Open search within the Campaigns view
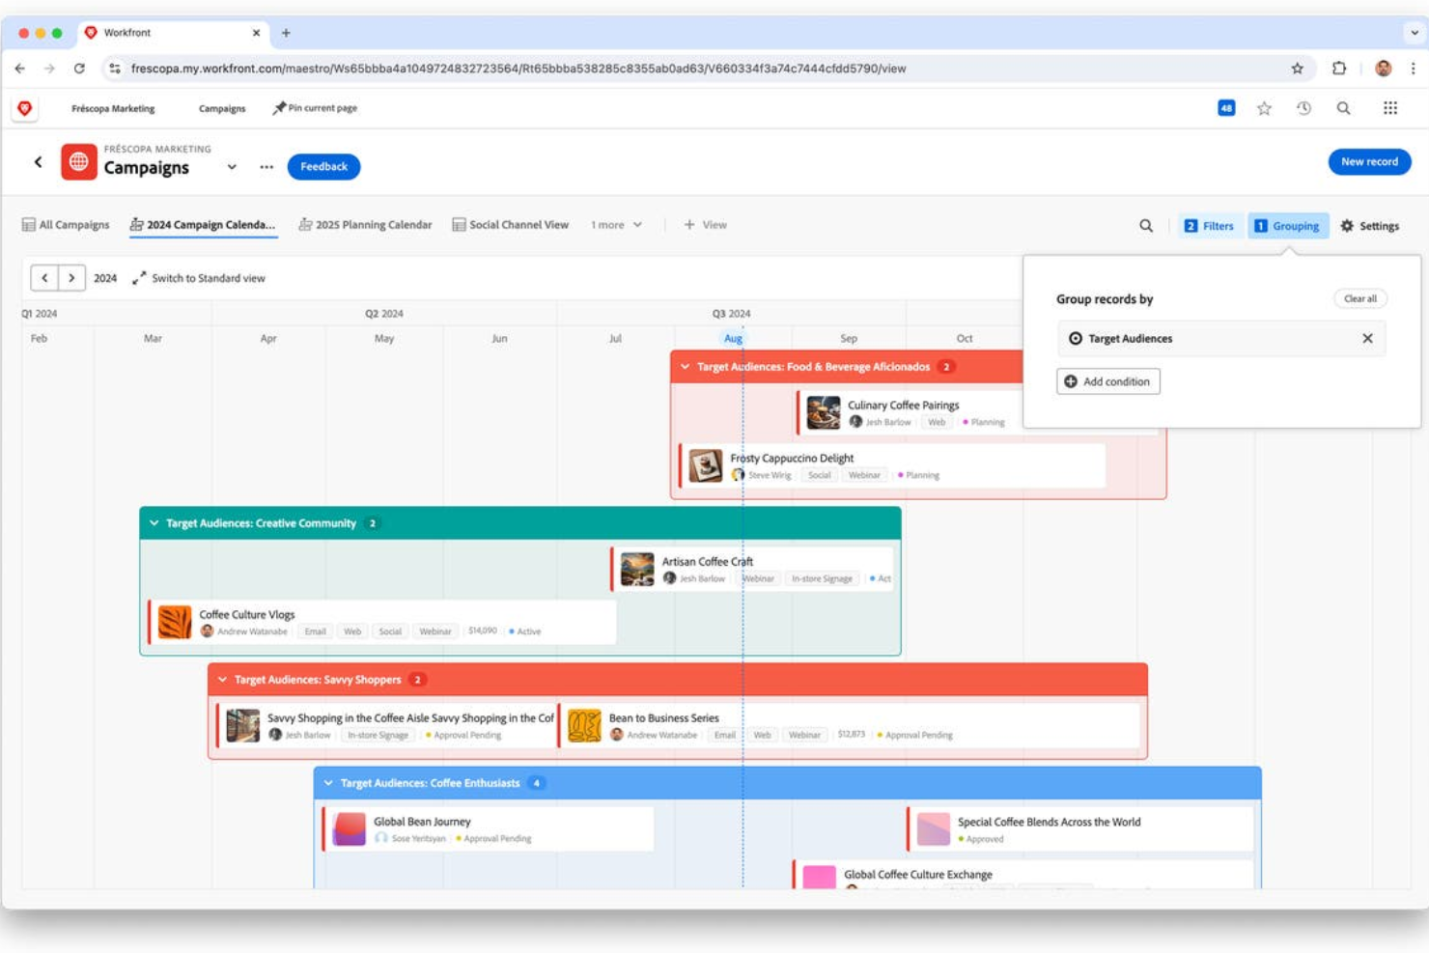Screen dimensions: 1429x953 click(1146, 225)
